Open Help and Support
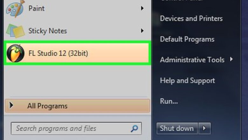This screenshot has height=140, width=248. click(x=187, y=80)
